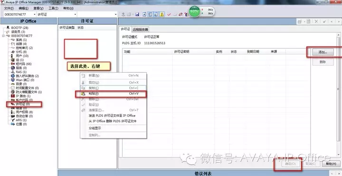Select 控制单元 (2) tree item
Viewport: 342px width, 176px height.
pyautogui.click(x=24, y=48)
